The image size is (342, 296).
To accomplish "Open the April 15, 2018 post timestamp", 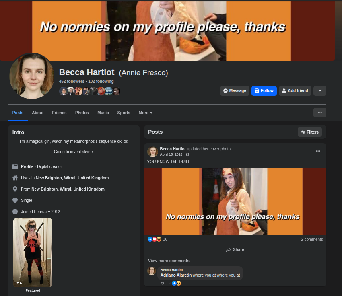I will pos(171,154).
